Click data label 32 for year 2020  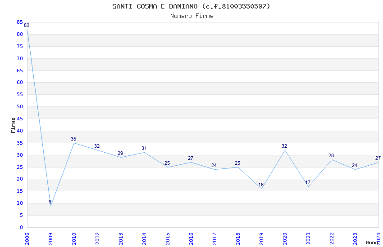[285, 146]
